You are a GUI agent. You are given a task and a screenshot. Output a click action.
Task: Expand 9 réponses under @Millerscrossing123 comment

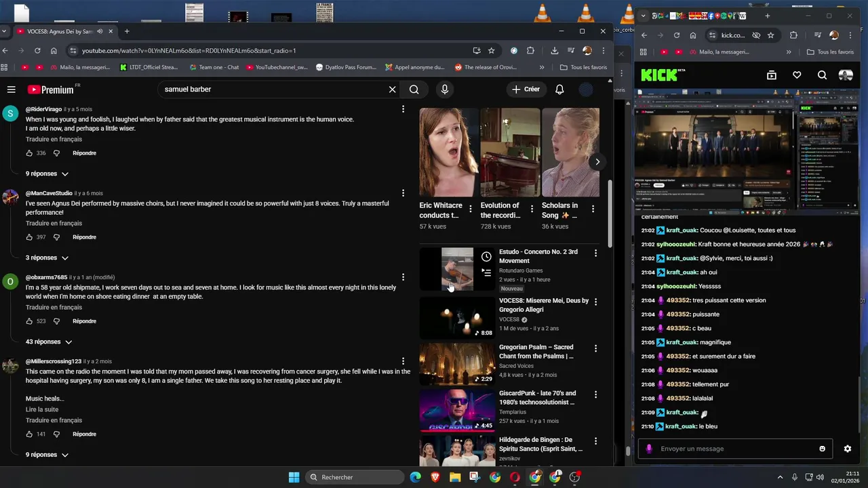click(47, 455)
